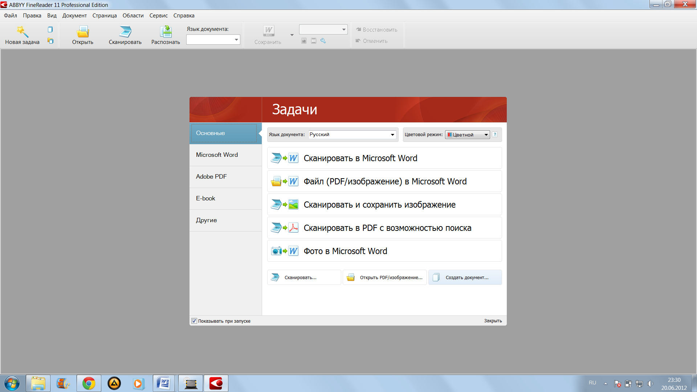Switch to the E-book tab
The height and width of the screenshot is (392, 697).
205,198
